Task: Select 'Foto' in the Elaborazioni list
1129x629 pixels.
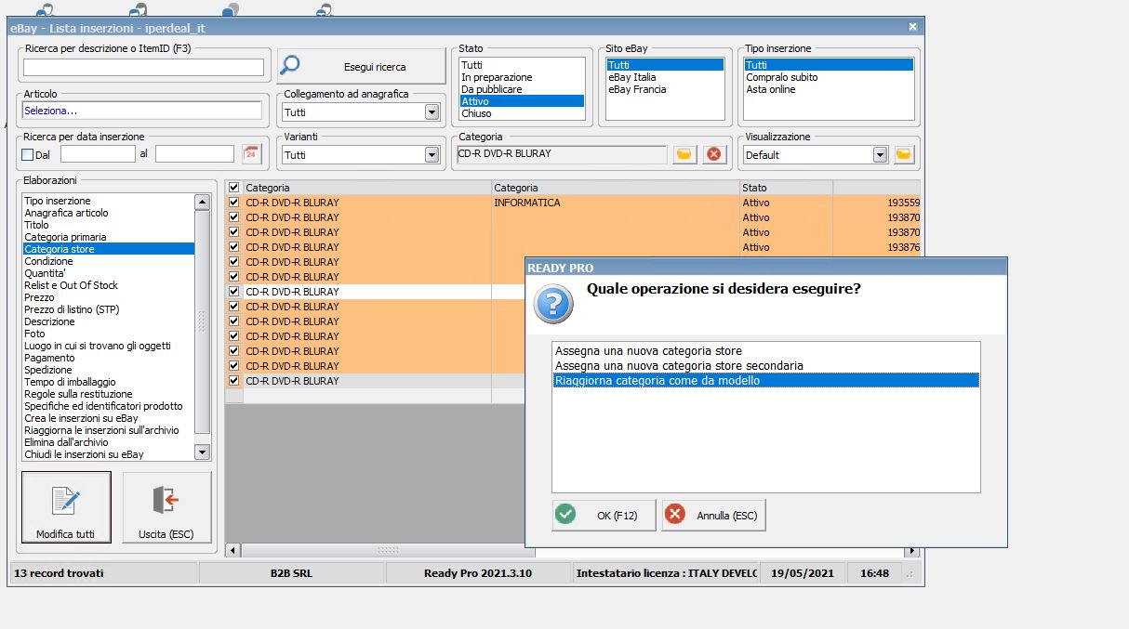Action: tap(109, 334)
